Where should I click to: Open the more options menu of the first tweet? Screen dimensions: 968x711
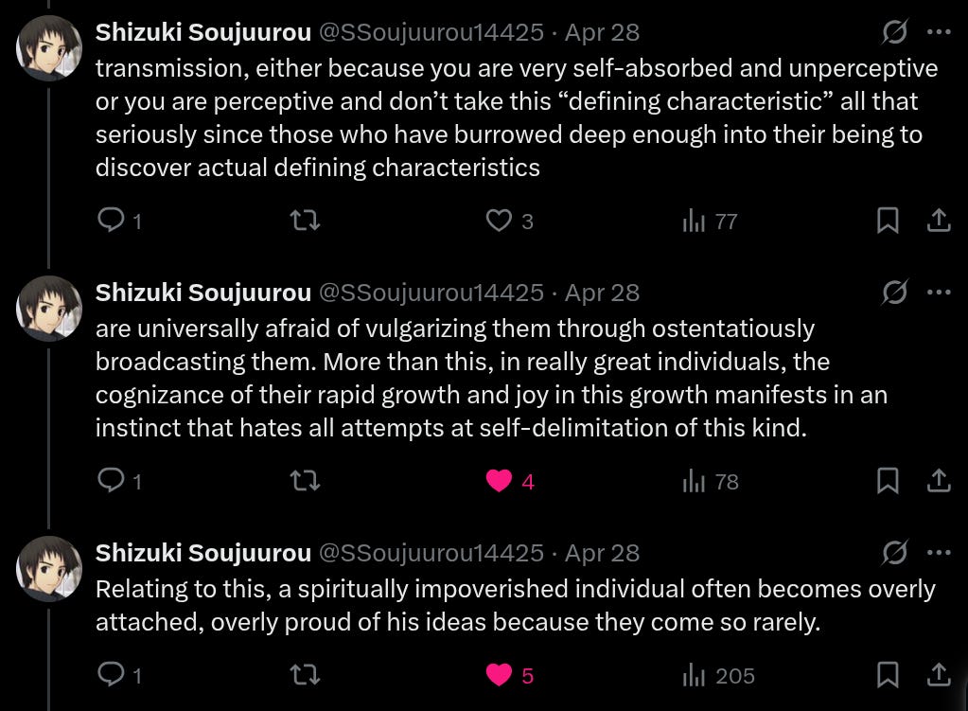point(939,32)
